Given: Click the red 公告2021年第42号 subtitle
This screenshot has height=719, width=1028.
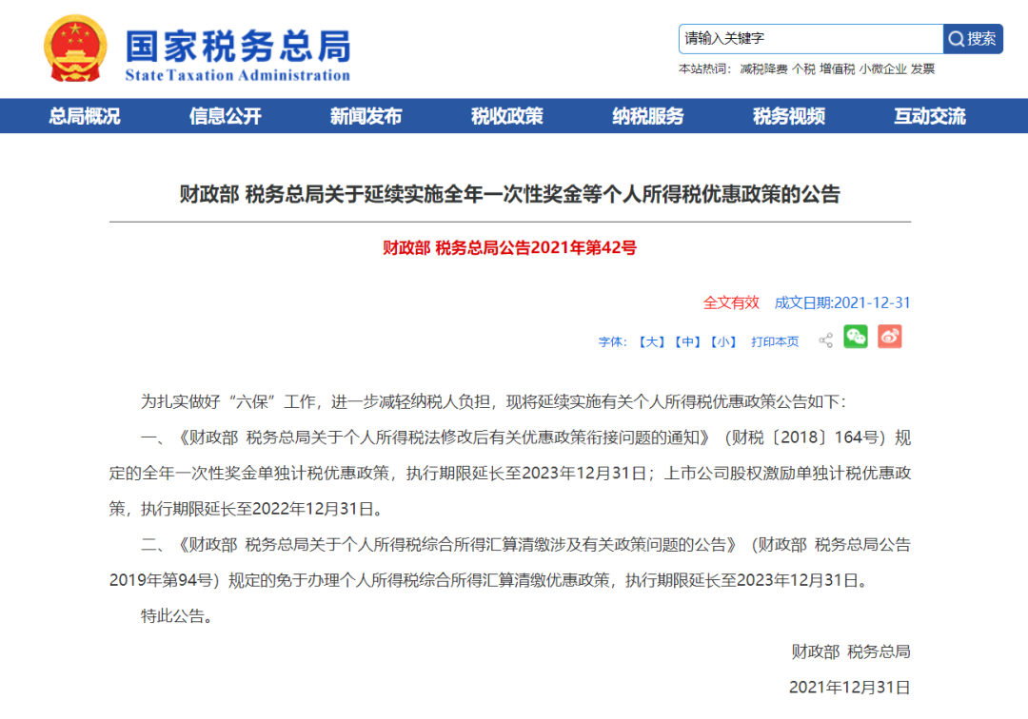Looking at the screenshot, I should pyautogui.click(x=510, y=247).
